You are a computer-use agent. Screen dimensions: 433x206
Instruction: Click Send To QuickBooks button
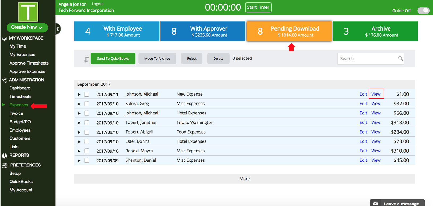pyautogui.click(x=113, y=58)
